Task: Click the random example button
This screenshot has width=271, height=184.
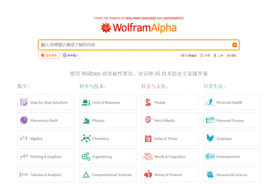Action: click(232, 56)
